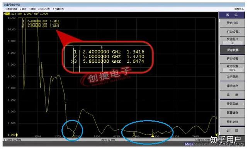This screenshot has height=149, width=248.
Task: Click the 3.40G x-axis tick label
Action: point(97,136)
